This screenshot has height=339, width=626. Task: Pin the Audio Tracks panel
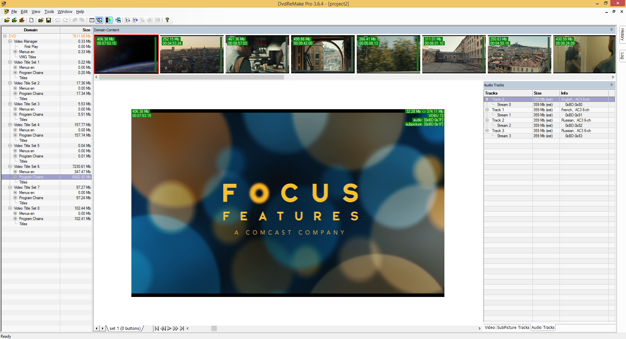click(x=611, y=85)
